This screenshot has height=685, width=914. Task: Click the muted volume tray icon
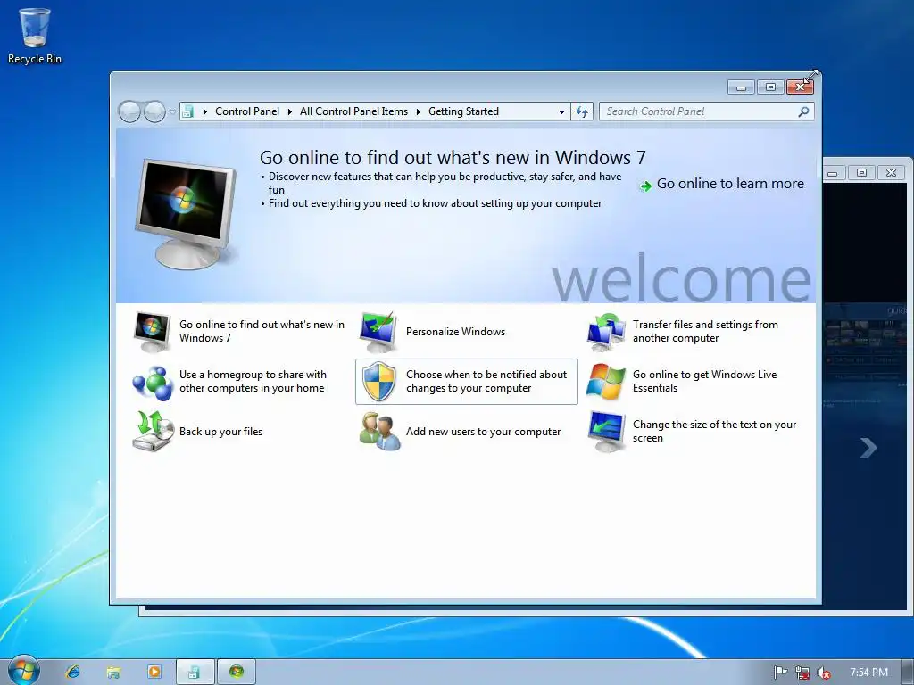pos(824,673)
